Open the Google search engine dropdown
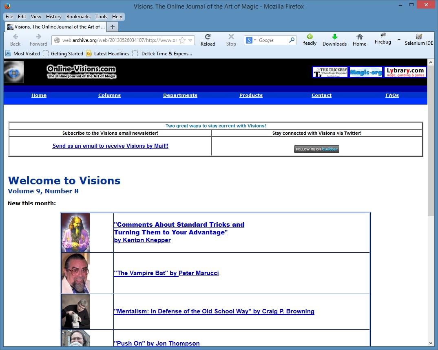This screenshot has height=350, width=438. tap(251, 40)
